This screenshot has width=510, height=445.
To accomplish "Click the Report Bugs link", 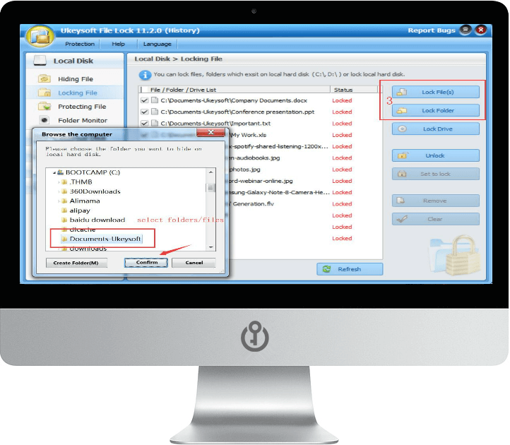I will (x=432, y=30).
